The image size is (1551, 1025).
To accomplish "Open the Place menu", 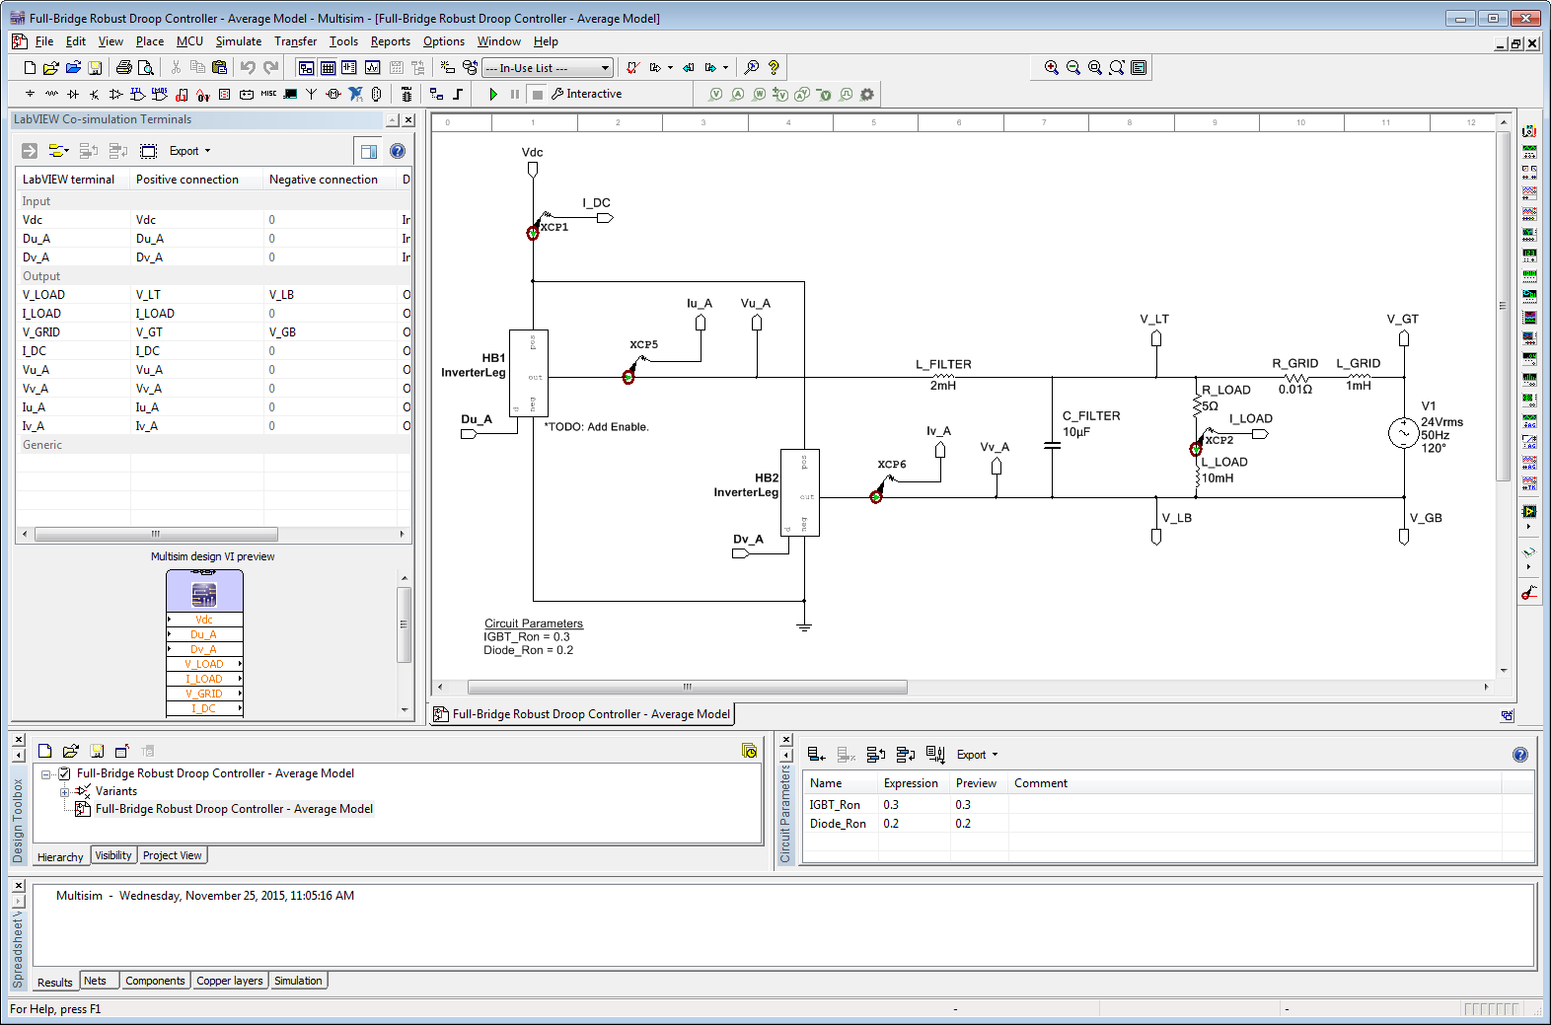I will pos(150,41).
